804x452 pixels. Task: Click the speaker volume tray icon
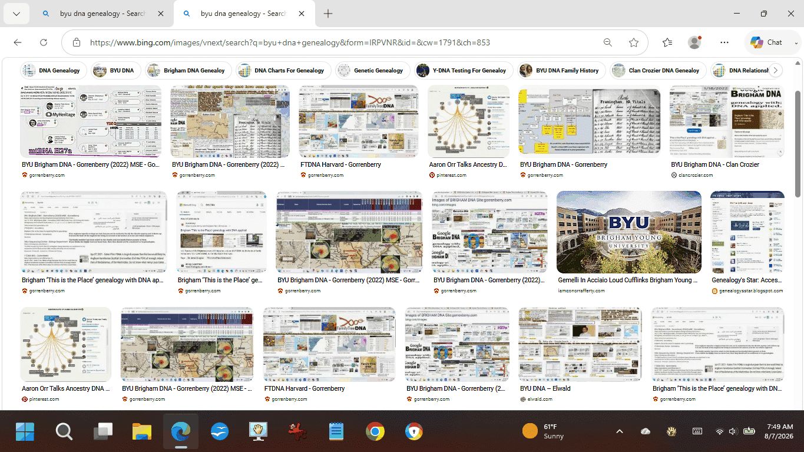tap(733, 431)
